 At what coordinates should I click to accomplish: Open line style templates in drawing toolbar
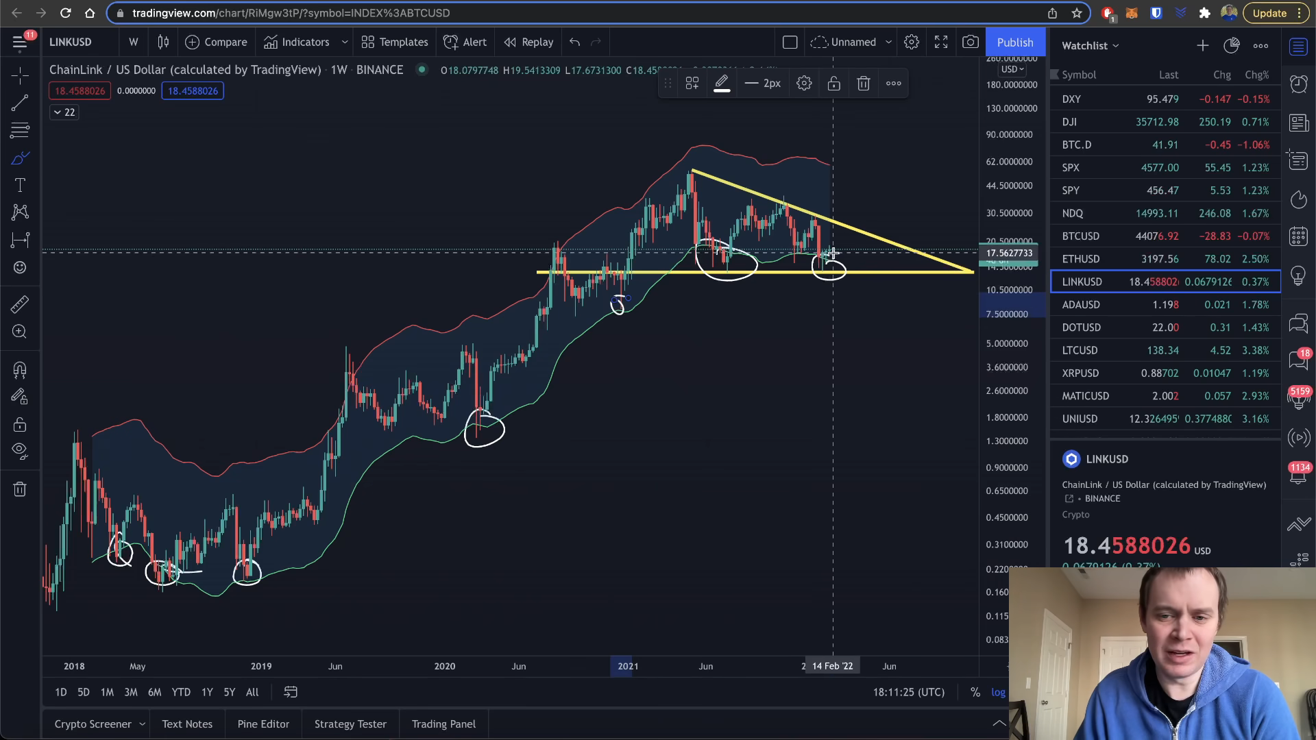point(692,84)
